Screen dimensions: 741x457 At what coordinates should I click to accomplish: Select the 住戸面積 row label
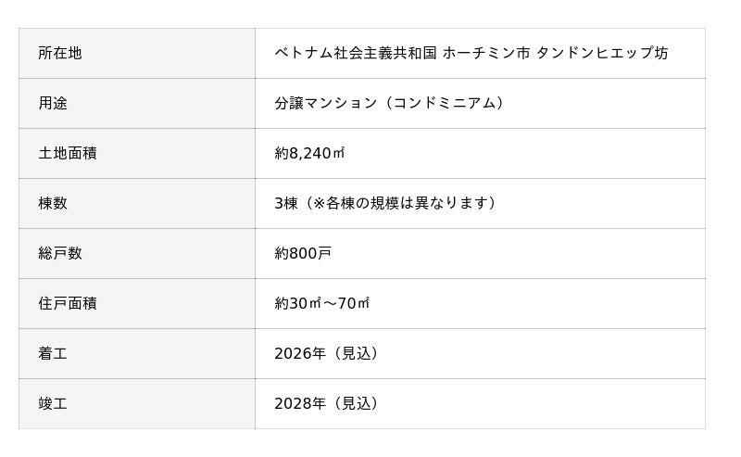(68, 304)
